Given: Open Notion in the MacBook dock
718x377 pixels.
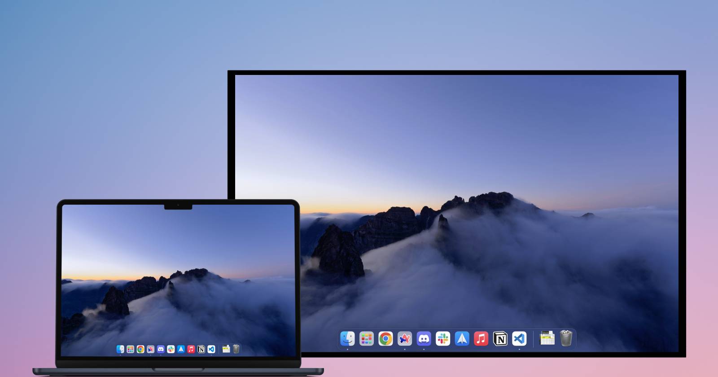Looking at the screenshot, I should pos(201,349).
